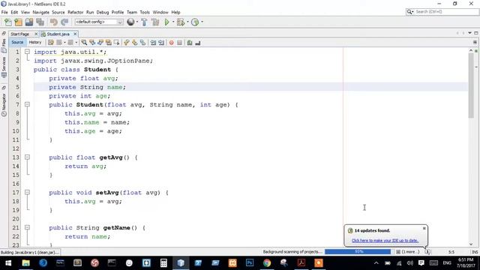Switch to the History view
480x270 pixels.
(35, 42)
